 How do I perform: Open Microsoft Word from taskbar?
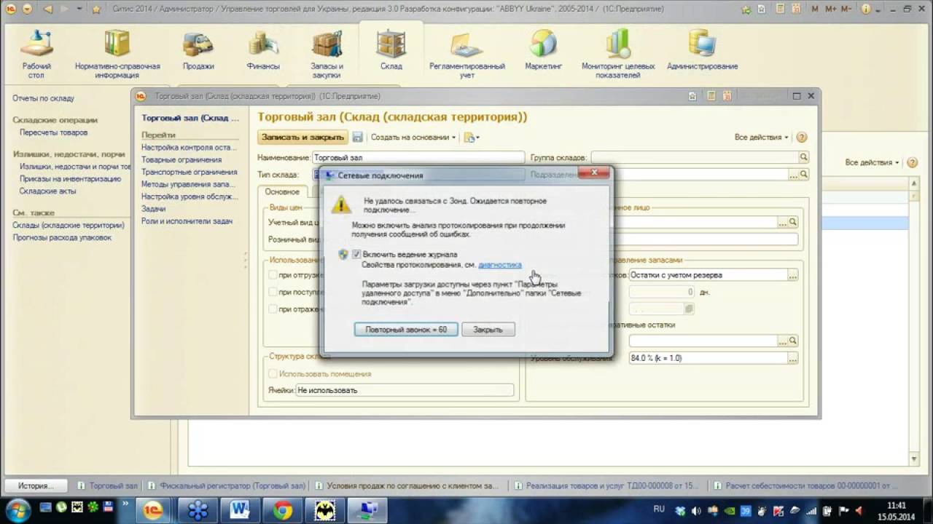[x=240, y=509]
